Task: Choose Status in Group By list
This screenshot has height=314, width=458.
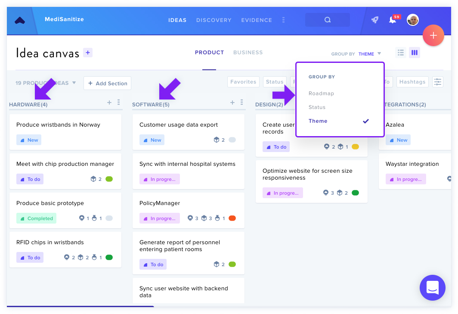Action: coord(317,107)
